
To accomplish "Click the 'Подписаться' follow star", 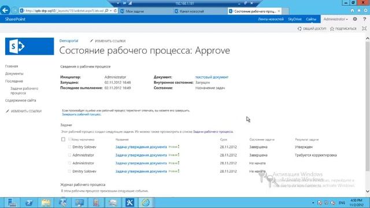I will point(332,28).
